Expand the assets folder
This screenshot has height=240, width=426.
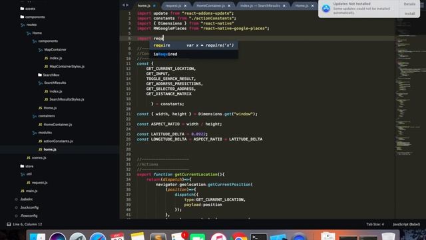pos(28,9)
